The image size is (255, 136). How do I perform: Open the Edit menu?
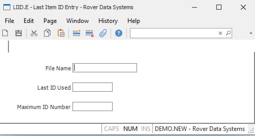[x=29, y=21]
